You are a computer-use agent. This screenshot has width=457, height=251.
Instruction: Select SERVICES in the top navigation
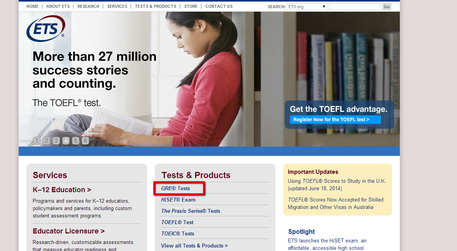[117, 6]
